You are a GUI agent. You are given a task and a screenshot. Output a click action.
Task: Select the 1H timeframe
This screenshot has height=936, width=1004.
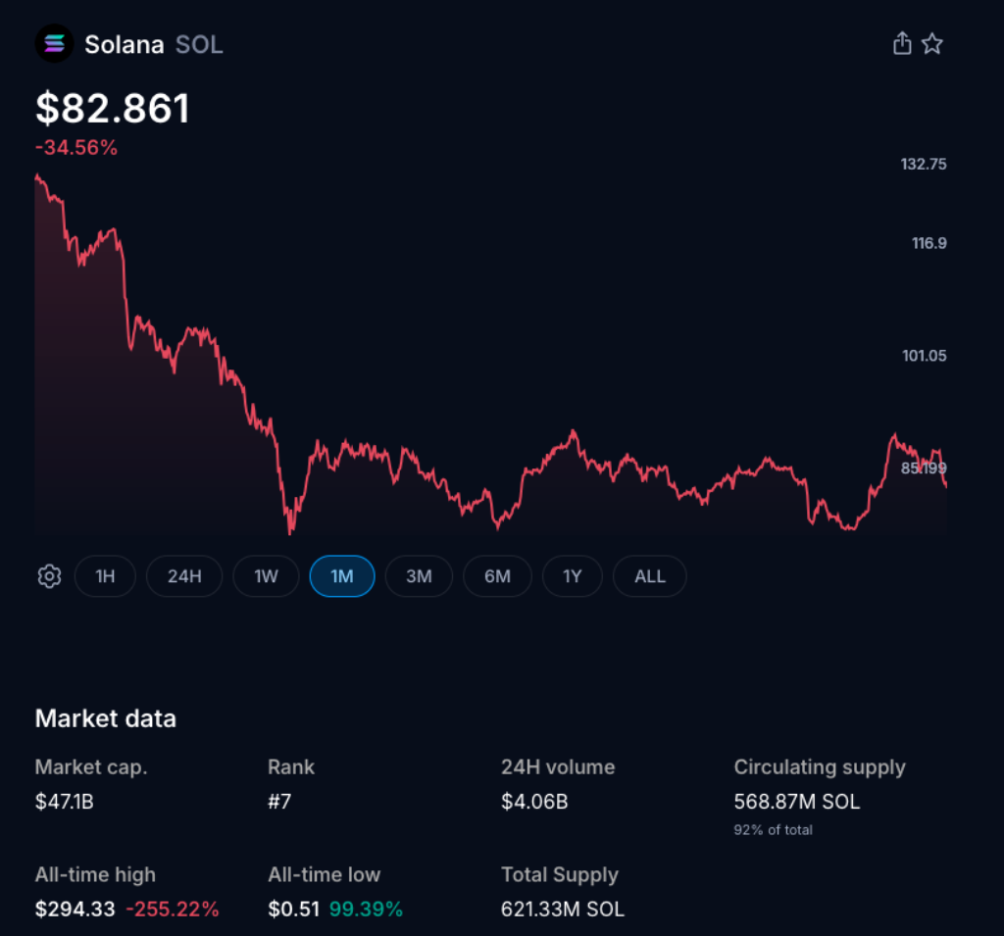(x=105, y=576)
